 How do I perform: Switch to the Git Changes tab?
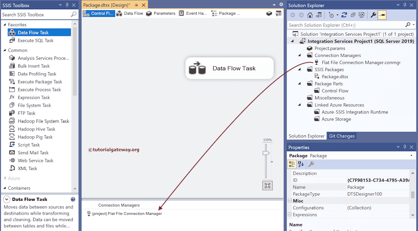point(342,136)
